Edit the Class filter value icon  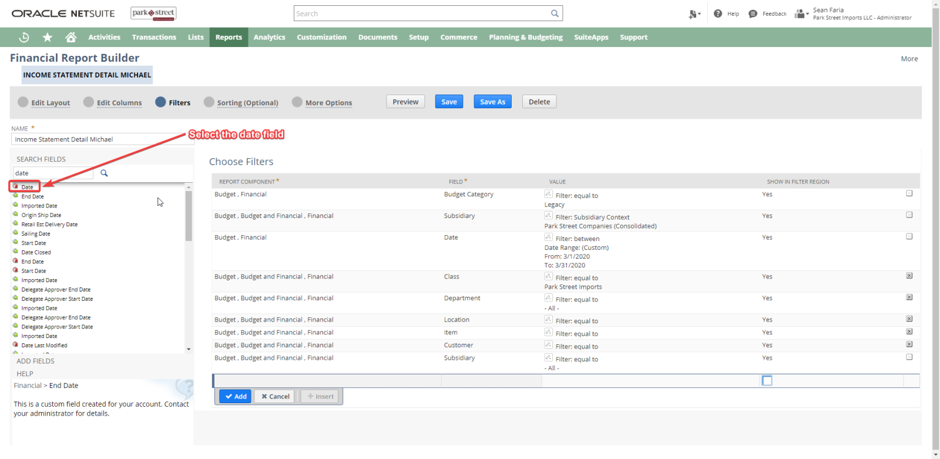tap(548, 276)
